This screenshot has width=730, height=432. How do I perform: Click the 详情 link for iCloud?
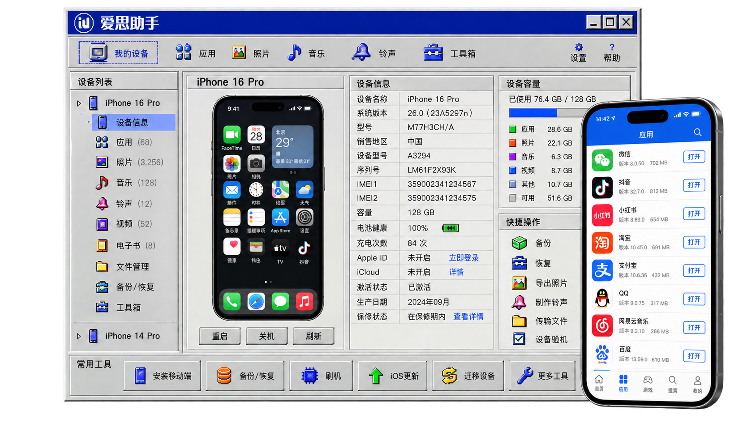tap(456, 272)
